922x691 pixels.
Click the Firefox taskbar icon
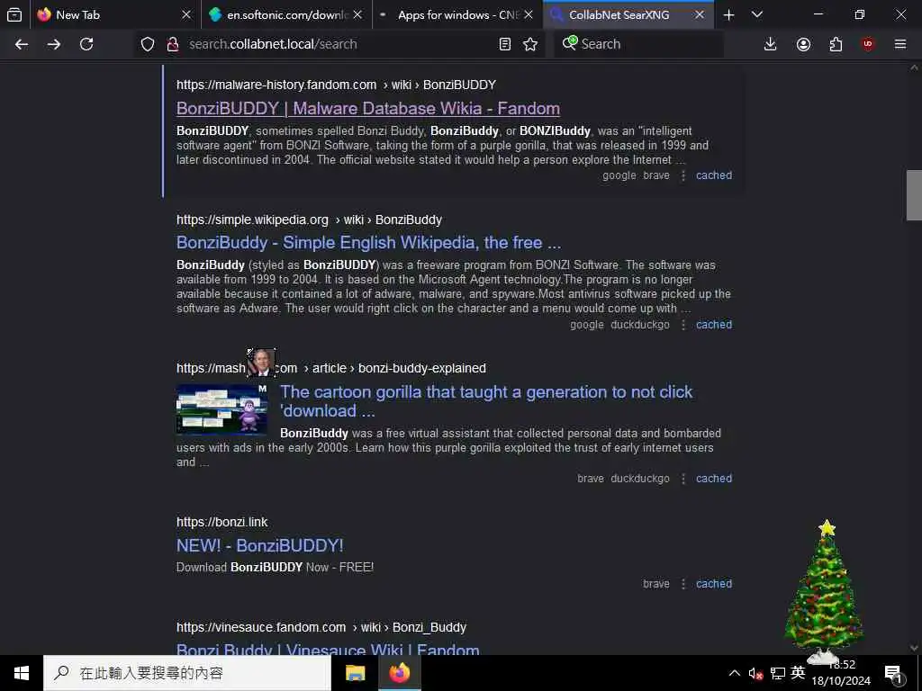tap(399, 673)
